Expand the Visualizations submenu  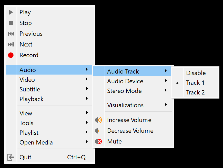125,105
